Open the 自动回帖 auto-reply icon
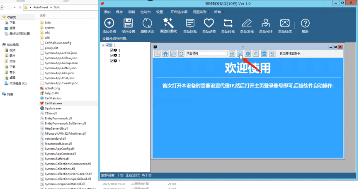 pos(190,23)
